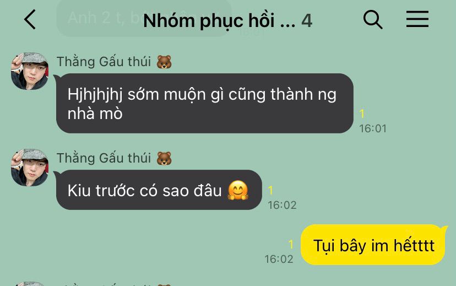The image size is (456, 286).
Task: Open the avatar beside the 16:01 message
Action: pos(30,71)
